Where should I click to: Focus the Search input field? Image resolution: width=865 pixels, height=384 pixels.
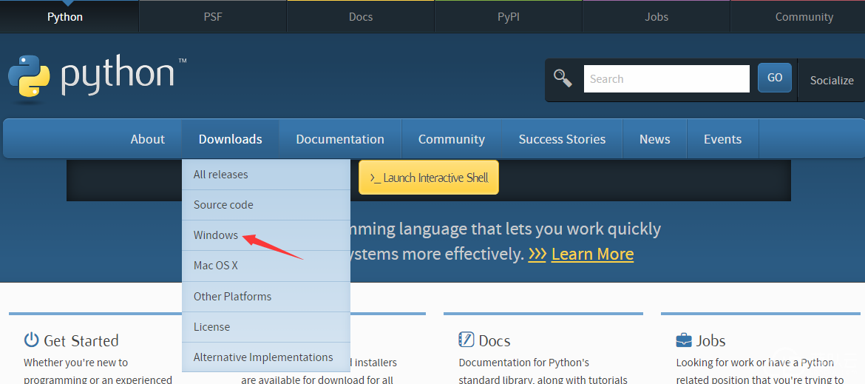(x=666, y=78)
